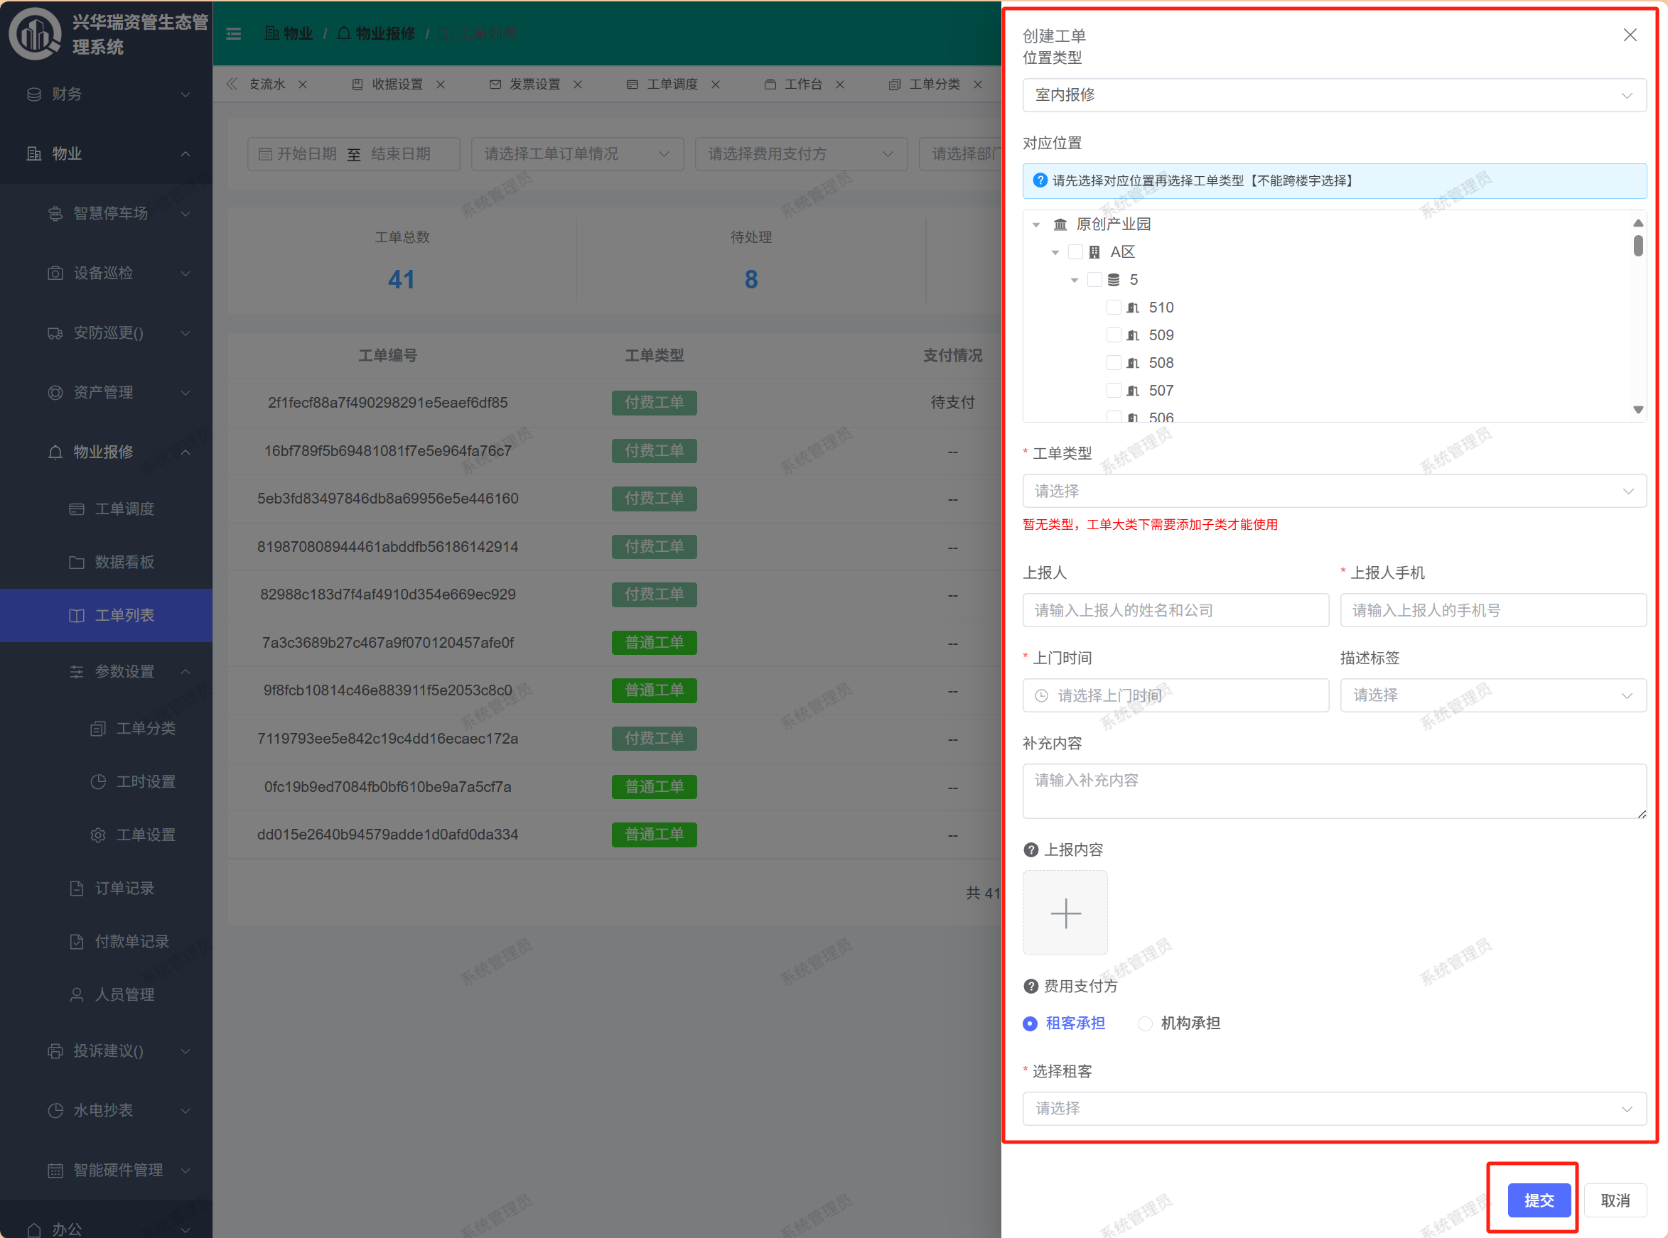Click the upload plus icon under 上报内容

click(1065, 913)
